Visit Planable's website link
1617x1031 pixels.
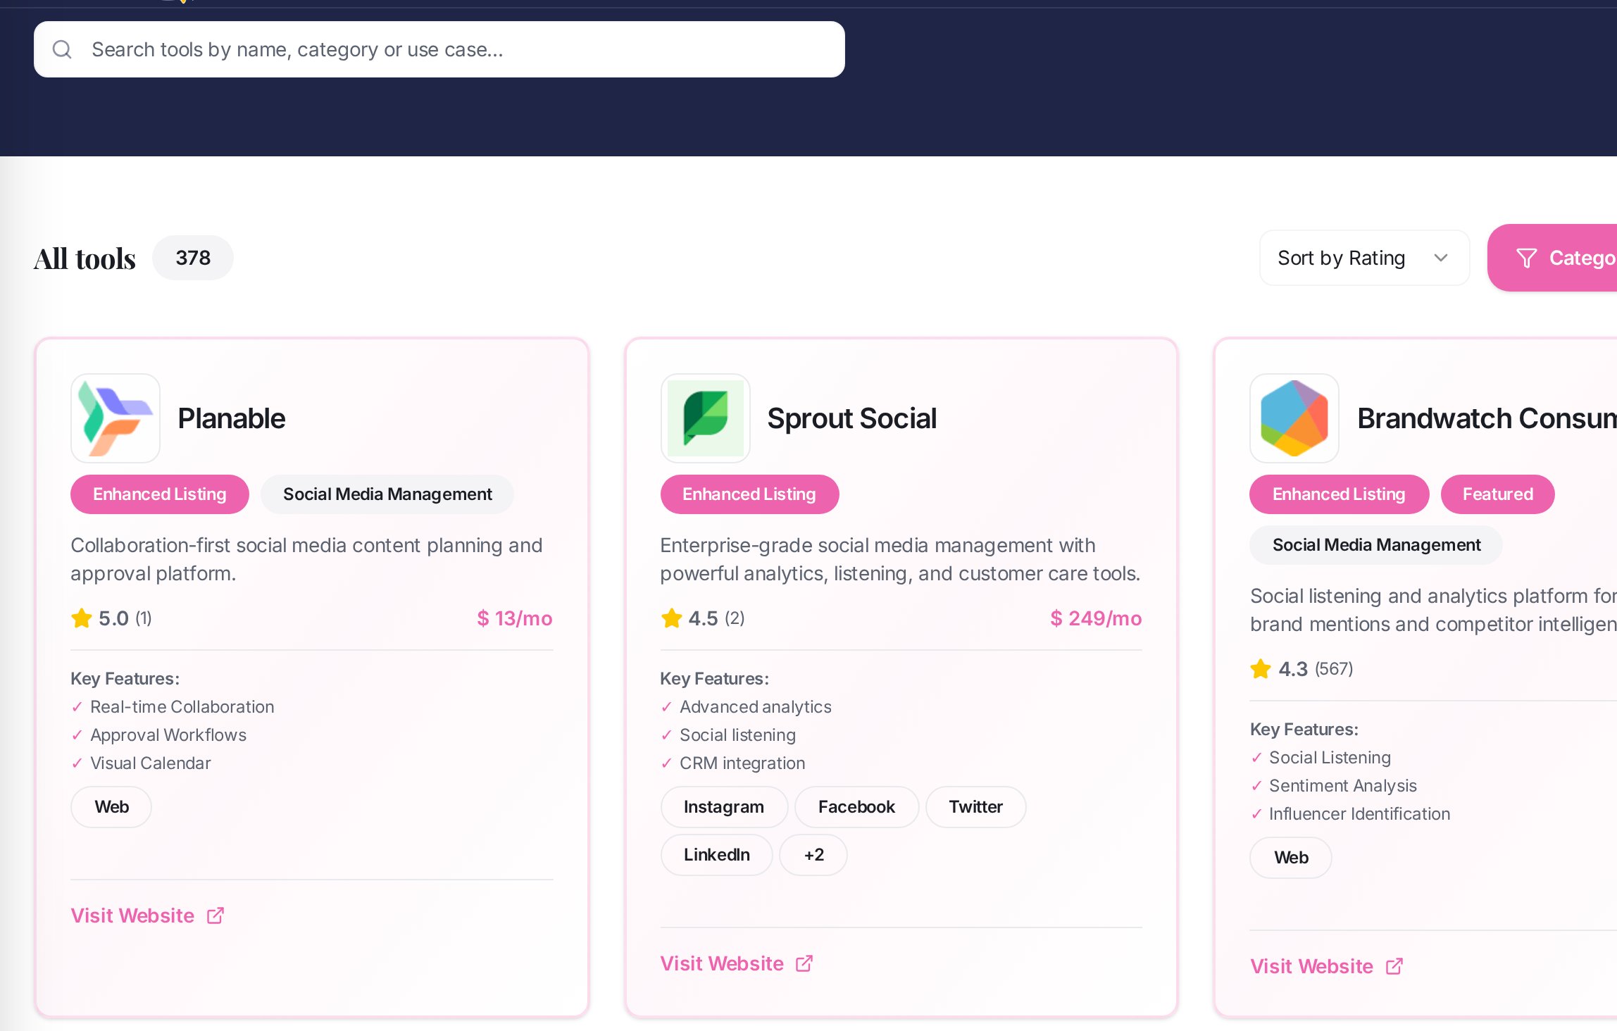pos(147,916)
